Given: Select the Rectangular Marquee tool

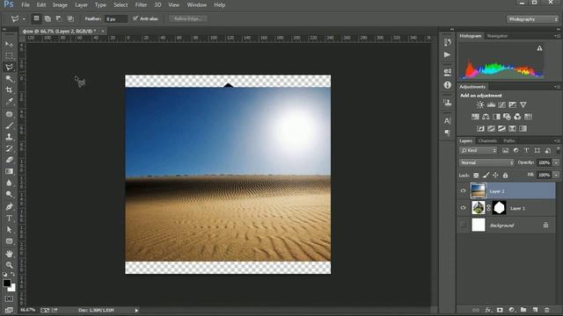Looking at the screenshot, I should point(10,56).
